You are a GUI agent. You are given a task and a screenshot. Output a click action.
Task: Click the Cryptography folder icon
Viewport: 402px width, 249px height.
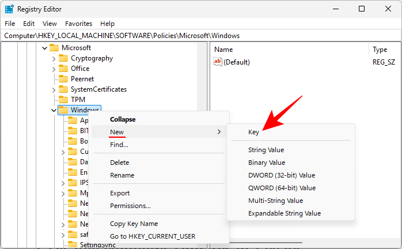coord(63,58)
